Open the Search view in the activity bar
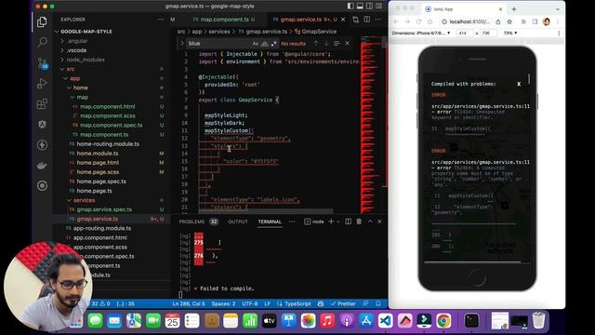The height and width of the screenshot is (335, 595). tap(42, 42)
